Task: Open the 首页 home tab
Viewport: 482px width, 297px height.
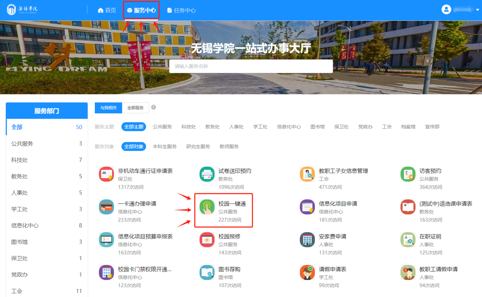Action: (x=107, y=10)
